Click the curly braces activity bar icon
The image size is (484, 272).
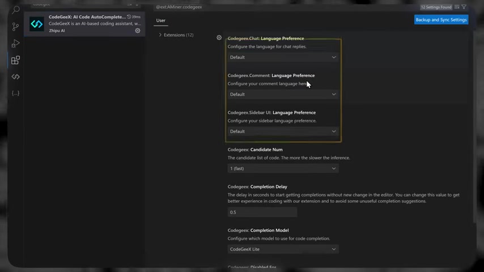point(15,93)
